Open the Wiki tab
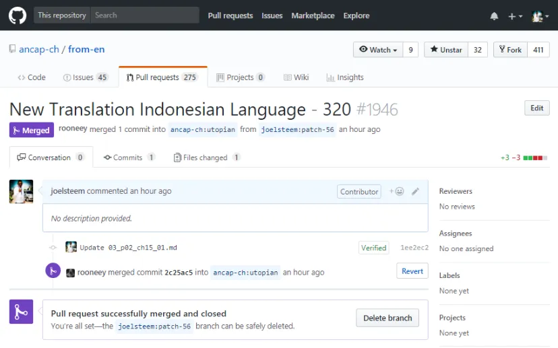Image resolution: width=558 pixels, height=348 pixels. click(296, 77)
